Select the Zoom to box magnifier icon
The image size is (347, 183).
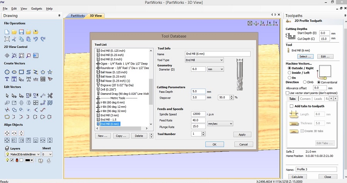click(x=14, y=56)
